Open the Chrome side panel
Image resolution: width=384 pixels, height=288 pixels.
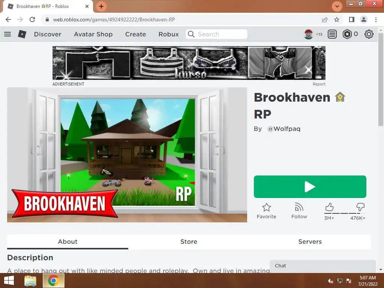(x=352, y=19)
